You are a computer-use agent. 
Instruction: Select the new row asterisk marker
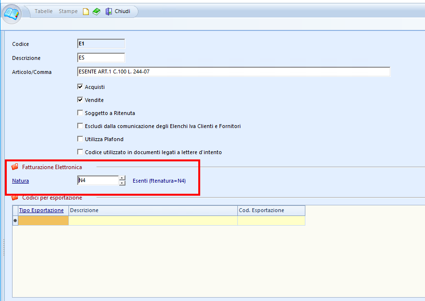click(x=15, y=221)
